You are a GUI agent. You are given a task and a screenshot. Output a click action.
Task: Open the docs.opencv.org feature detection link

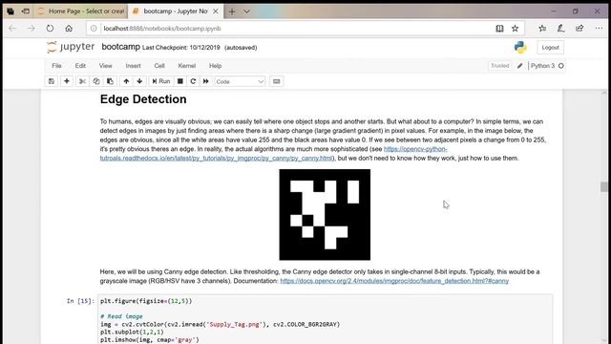click(394, 281)
